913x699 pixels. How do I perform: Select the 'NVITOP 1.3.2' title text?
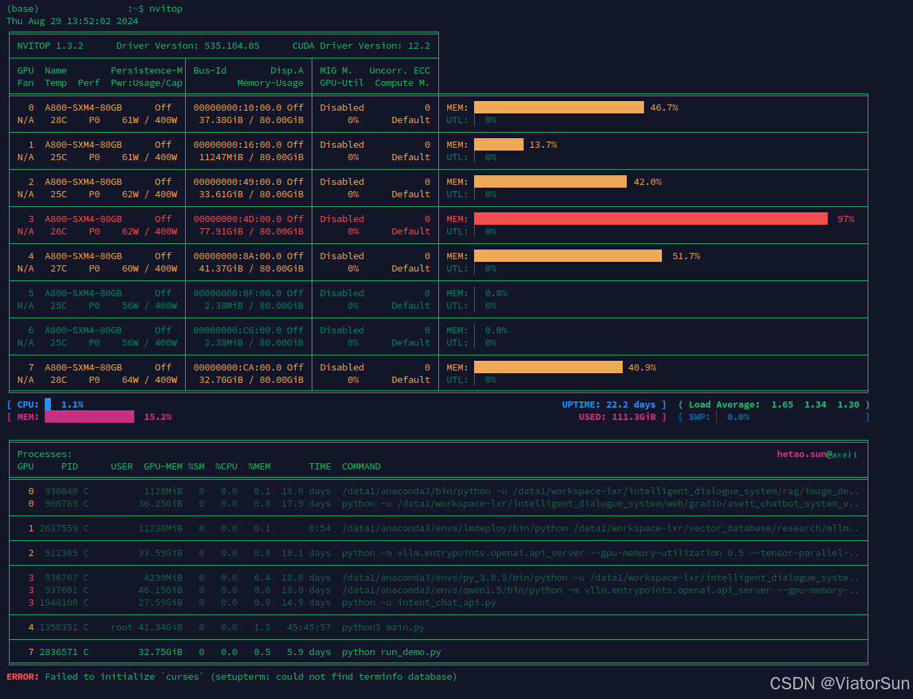pyautogui.click(x=50, y=46)
